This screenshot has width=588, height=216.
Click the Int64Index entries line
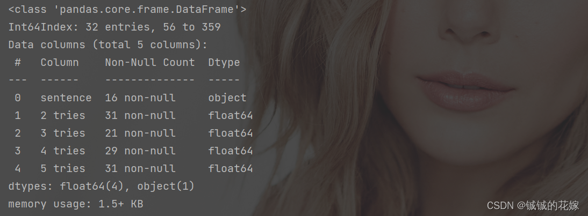[114, 27]
